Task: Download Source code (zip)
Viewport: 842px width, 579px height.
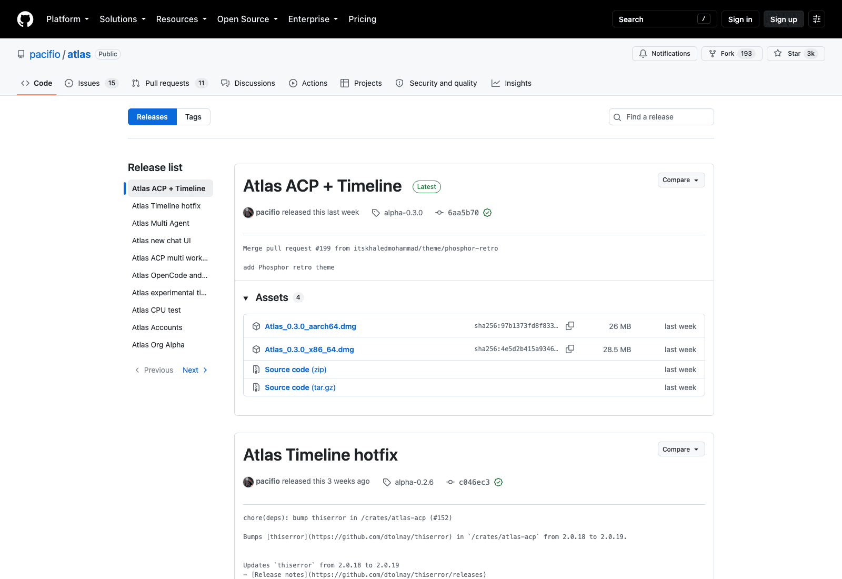Action: (x=296, y=370)
